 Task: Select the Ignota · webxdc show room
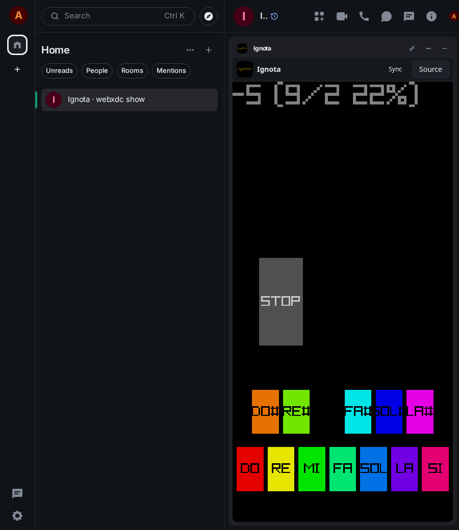130,100
